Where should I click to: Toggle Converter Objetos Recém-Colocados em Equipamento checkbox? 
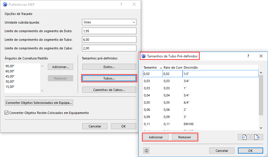7,113
